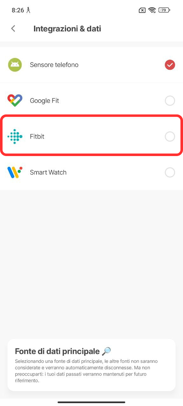Viewport: 183px width, 406px height.
Task: Deselect the checked Sensore telefono radio button
Action: click(x=170, y=65)
